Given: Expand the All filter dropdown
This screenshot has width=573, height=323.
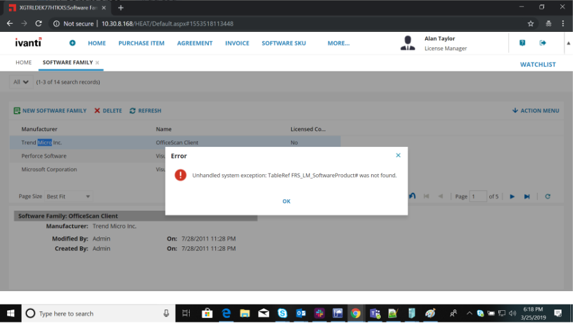Looking at the screenshot, I should [x=21, y=82].
